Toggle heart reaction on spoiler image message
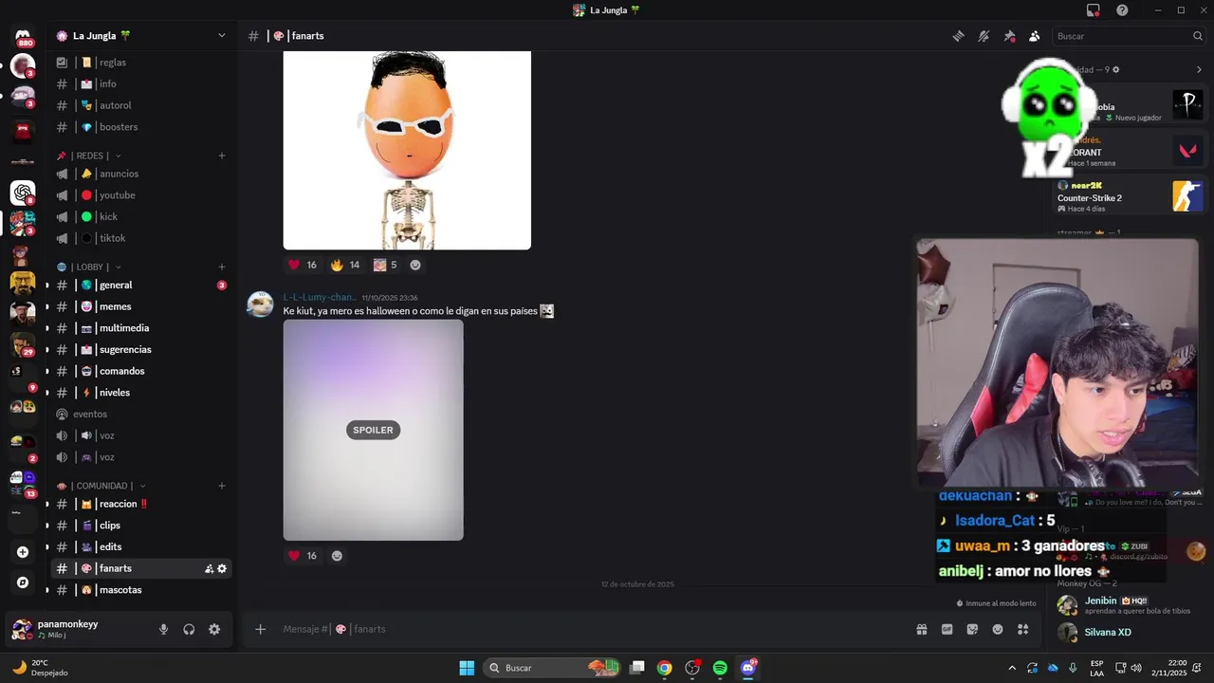The height and width of the screenshot is (683, 1214). (x=303, y=556)
